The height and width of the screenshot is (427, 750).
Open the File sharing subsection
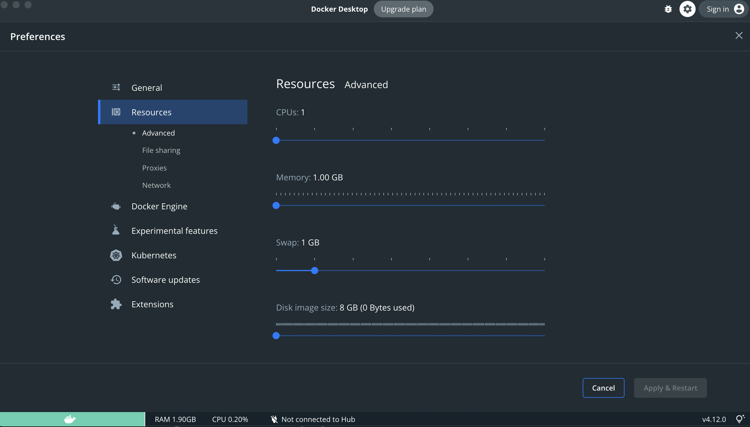[161, 150]
